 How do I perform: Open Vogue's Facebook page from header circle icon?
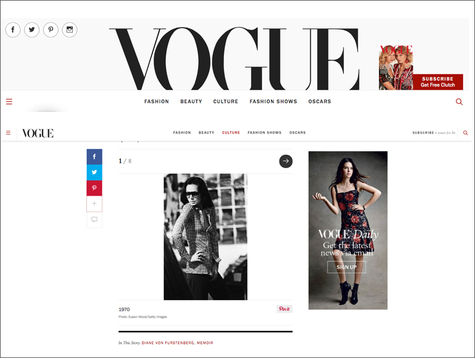pos(13,30)
